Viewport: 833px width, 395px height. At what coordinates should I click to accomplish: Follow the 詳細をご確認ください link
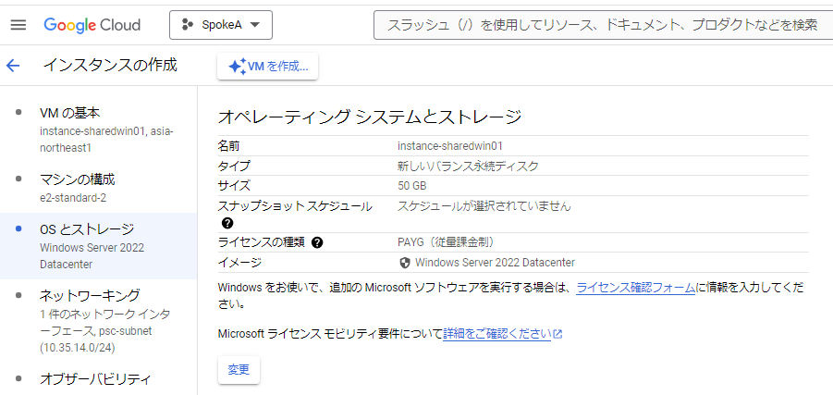coord(496,334)
